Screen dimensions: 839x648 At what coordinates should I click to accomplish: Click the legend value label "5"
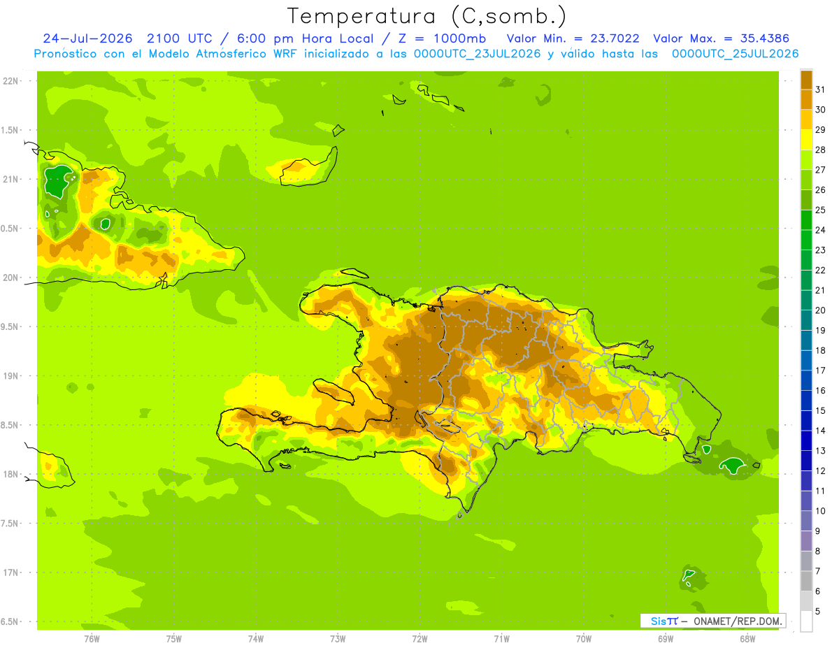pyautogui.click(x=818, y=612)
